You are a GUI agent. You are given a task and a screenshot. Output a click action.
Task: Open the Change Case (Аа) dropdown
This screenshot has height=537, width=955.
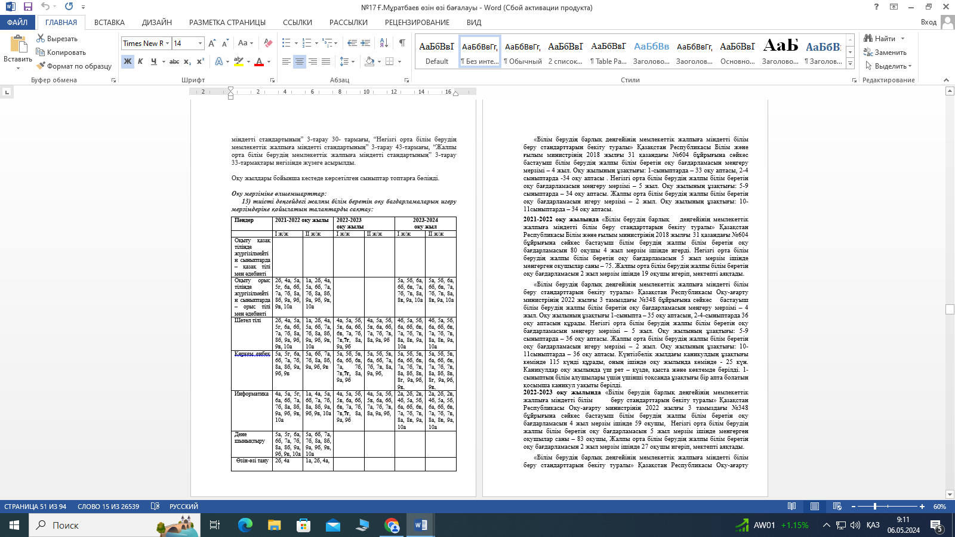(245, 43)
